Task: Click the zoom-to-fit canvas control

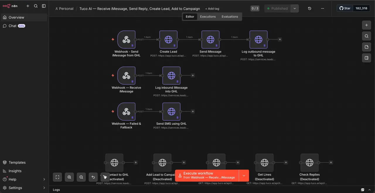Action: (57, 177)
